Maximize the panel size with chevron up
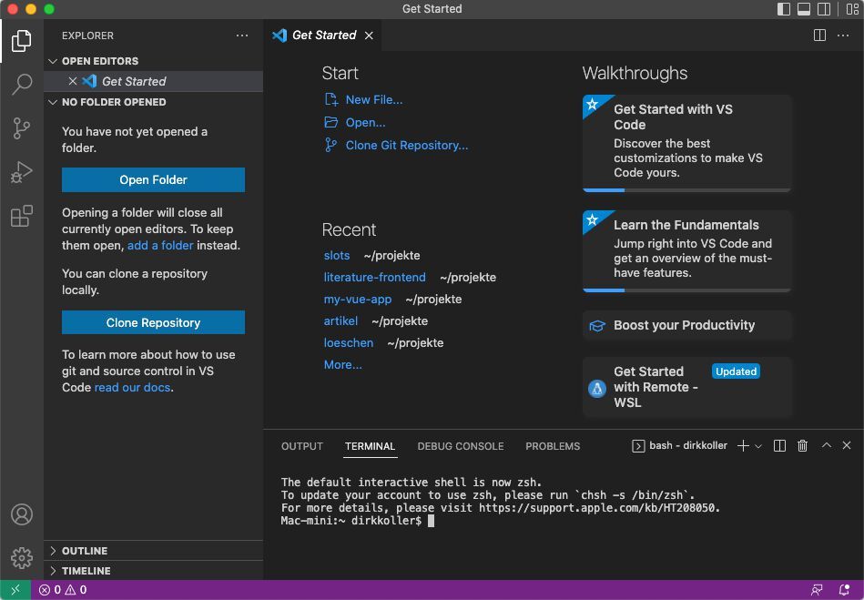The width and height of the screenshot is (864, 600). pos(826,446)
